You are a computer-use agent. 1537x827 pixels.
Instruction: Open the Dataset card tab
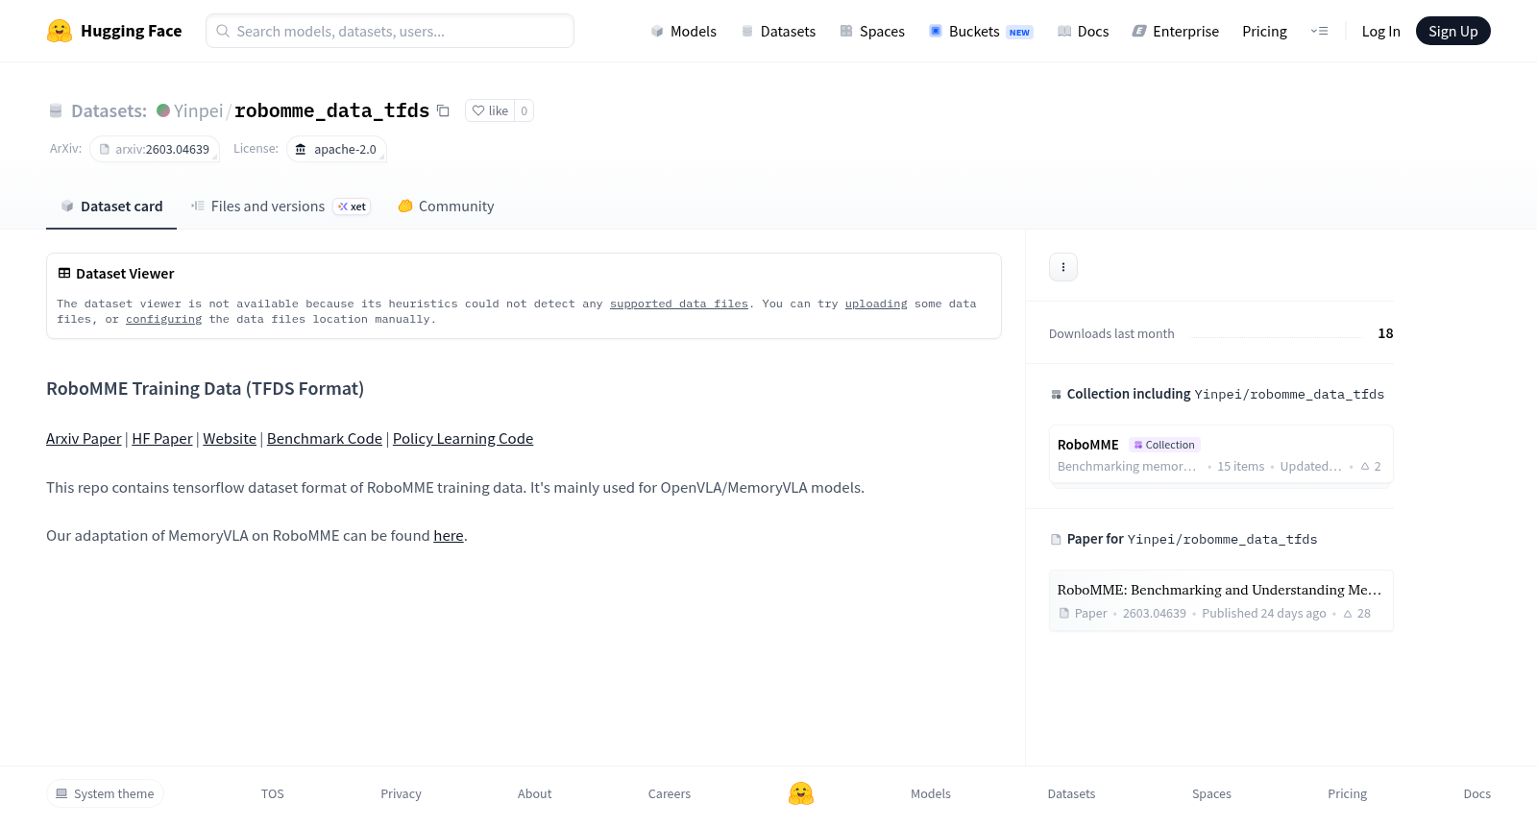[x=111, y=206]
